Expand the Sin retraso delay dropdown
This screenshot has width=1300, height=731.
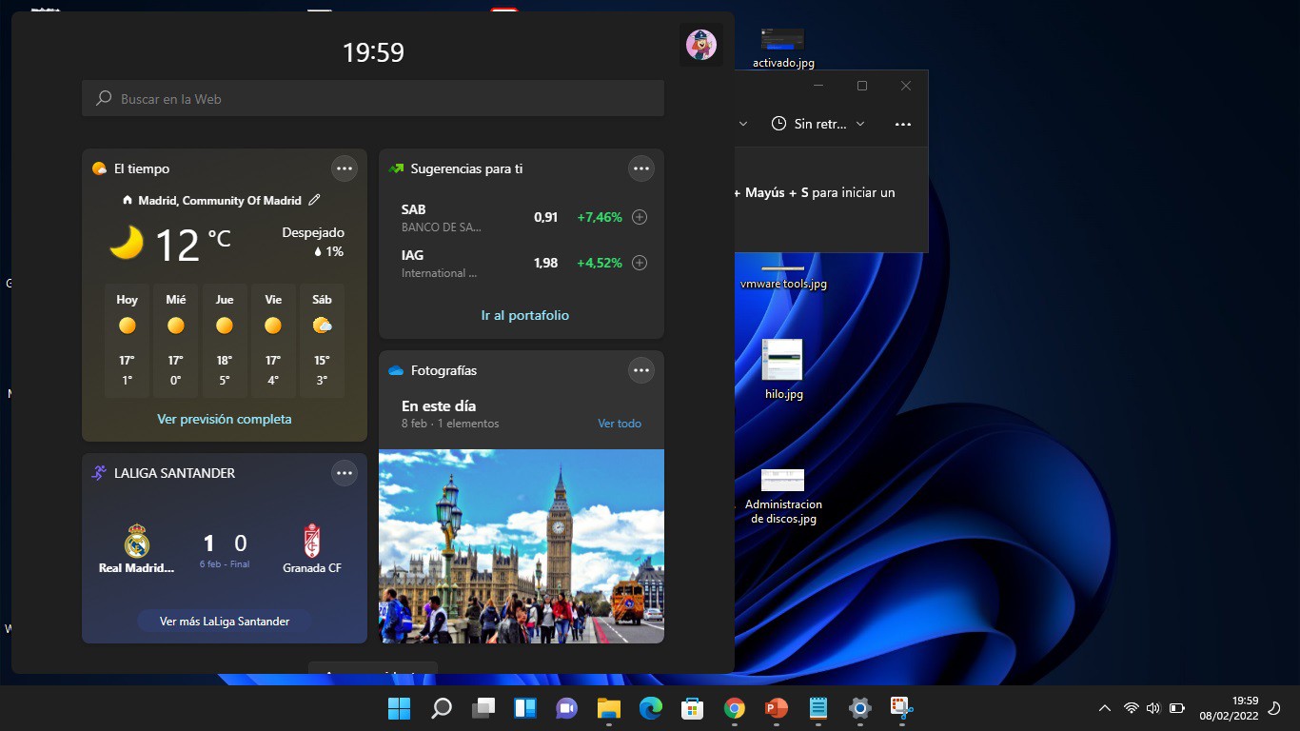coord(817,124)
